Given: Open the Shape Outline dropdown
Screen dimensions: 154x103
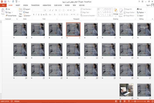Looking at the screenshot, I should (129, 12).
